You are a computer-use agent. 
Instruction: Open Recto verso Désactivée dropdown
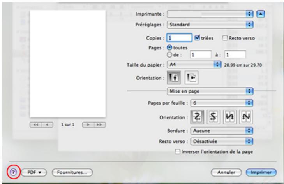pyautogui.click(x=222, y=141)
